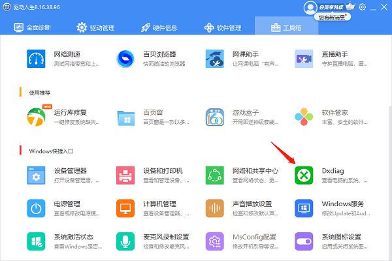The width and height of the screenshot is (392, 261).
Task: Click the crown VIP icon
Action: click(350, 7)
